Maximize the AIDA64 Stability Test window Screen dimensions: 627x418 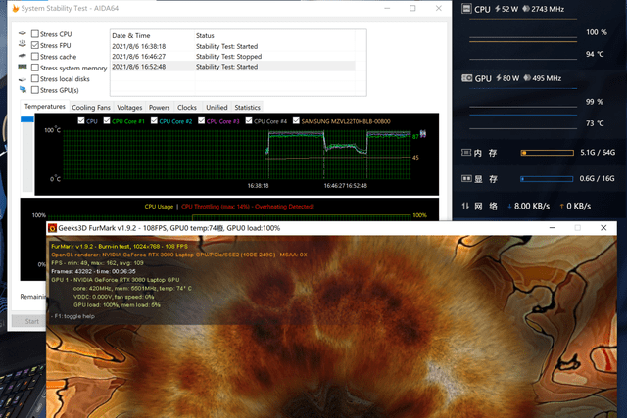tap(412, 8)
